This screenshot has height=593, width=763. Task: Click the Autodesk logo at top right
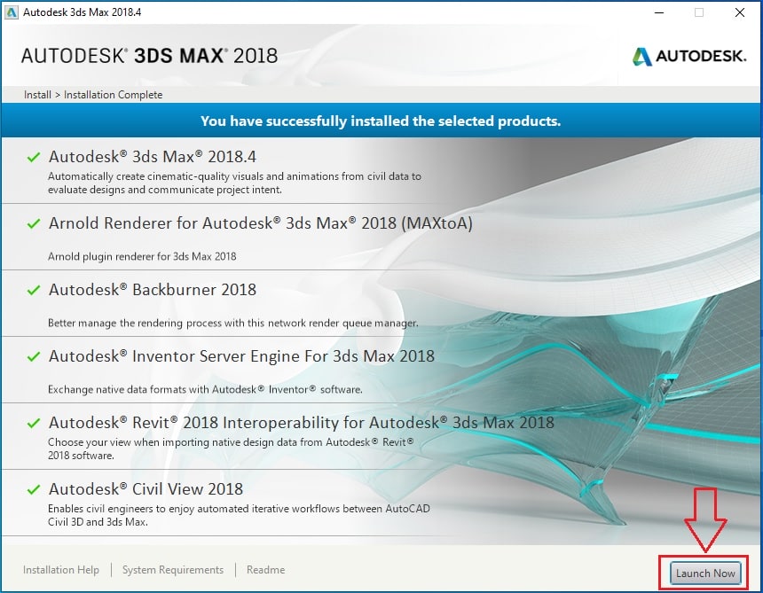pyautogui.click(x=689, y=57)
